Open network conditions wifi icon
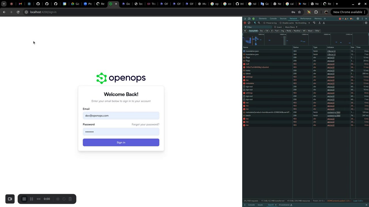Screen dimensions: 369x207 click(314, 23)
